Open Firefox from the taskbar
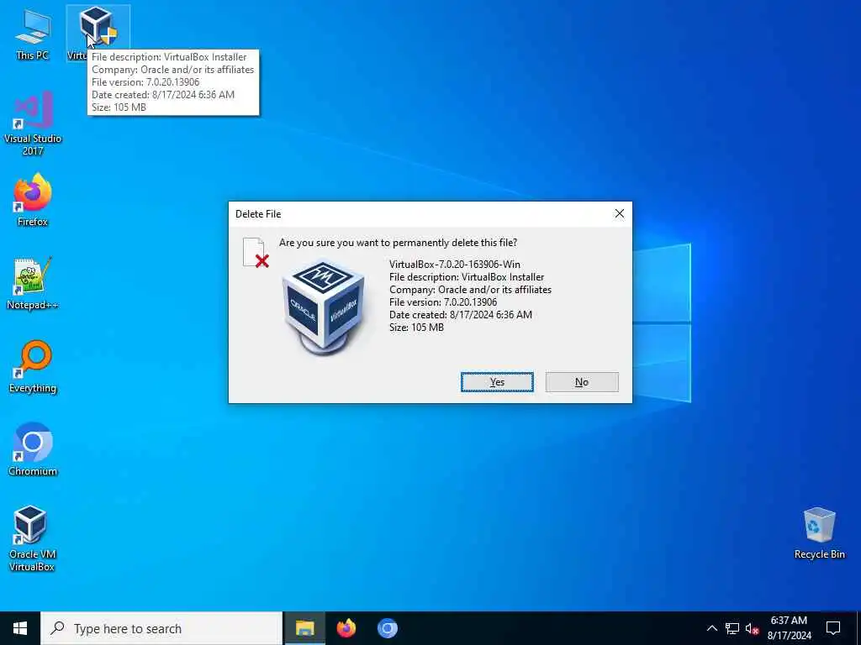 click(346, 628)
